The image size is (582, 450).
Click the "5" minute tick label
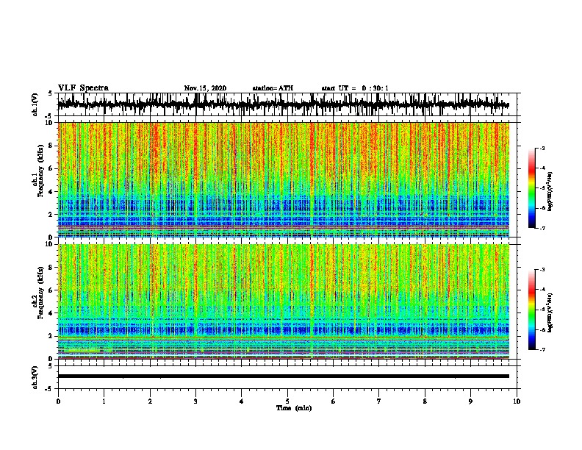click(287, 401)
